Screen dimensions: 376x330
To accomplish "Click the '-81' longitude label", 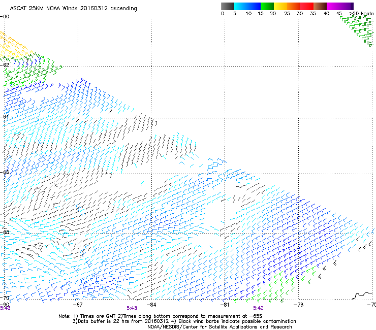I will click(225, 305).
